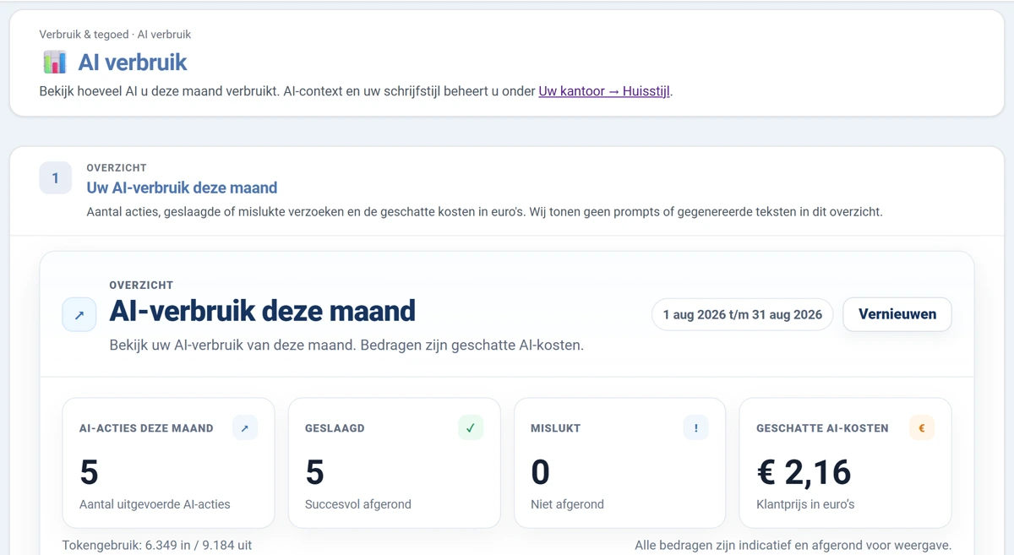Click the Vernieuwen button
Viewport: 1014px width, 555px height.
[x=897, y=314]
